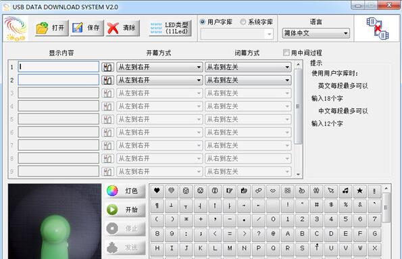
Task: Insert the sun burst symbol
Action: [x=287, y=191]
